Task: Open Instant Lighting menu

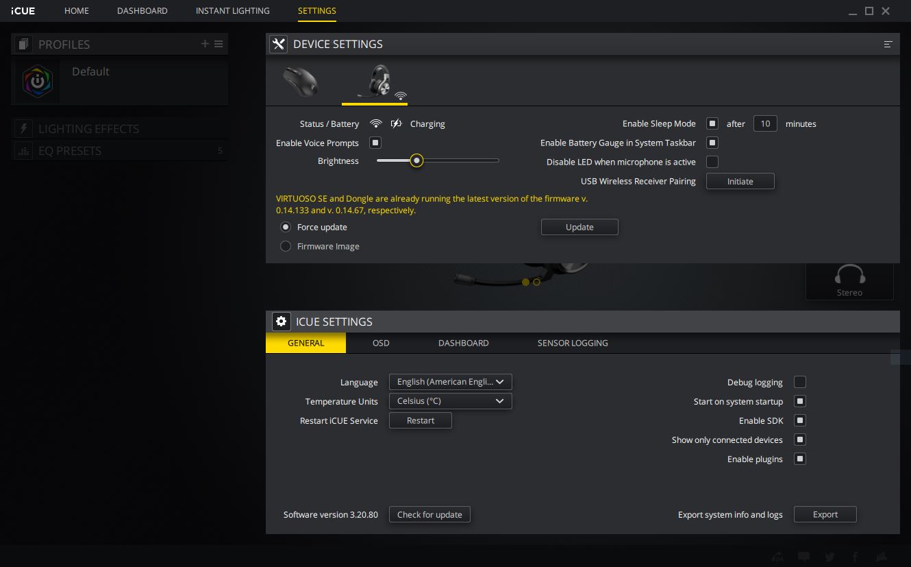Action: click(233, 11)
